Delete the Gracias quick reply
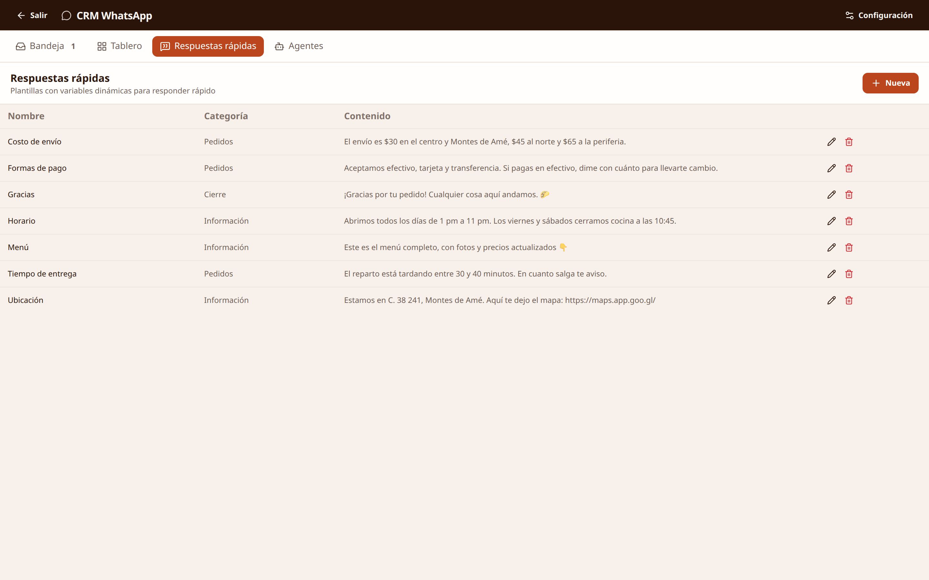This screenshot has width=929, height=580. tap(849, 195)
